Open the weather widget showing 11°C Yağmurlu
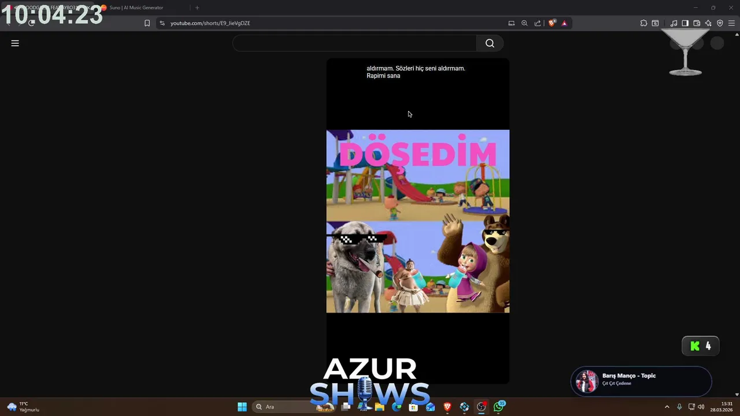This screenshot has height=416, width=740. (23, 407)
